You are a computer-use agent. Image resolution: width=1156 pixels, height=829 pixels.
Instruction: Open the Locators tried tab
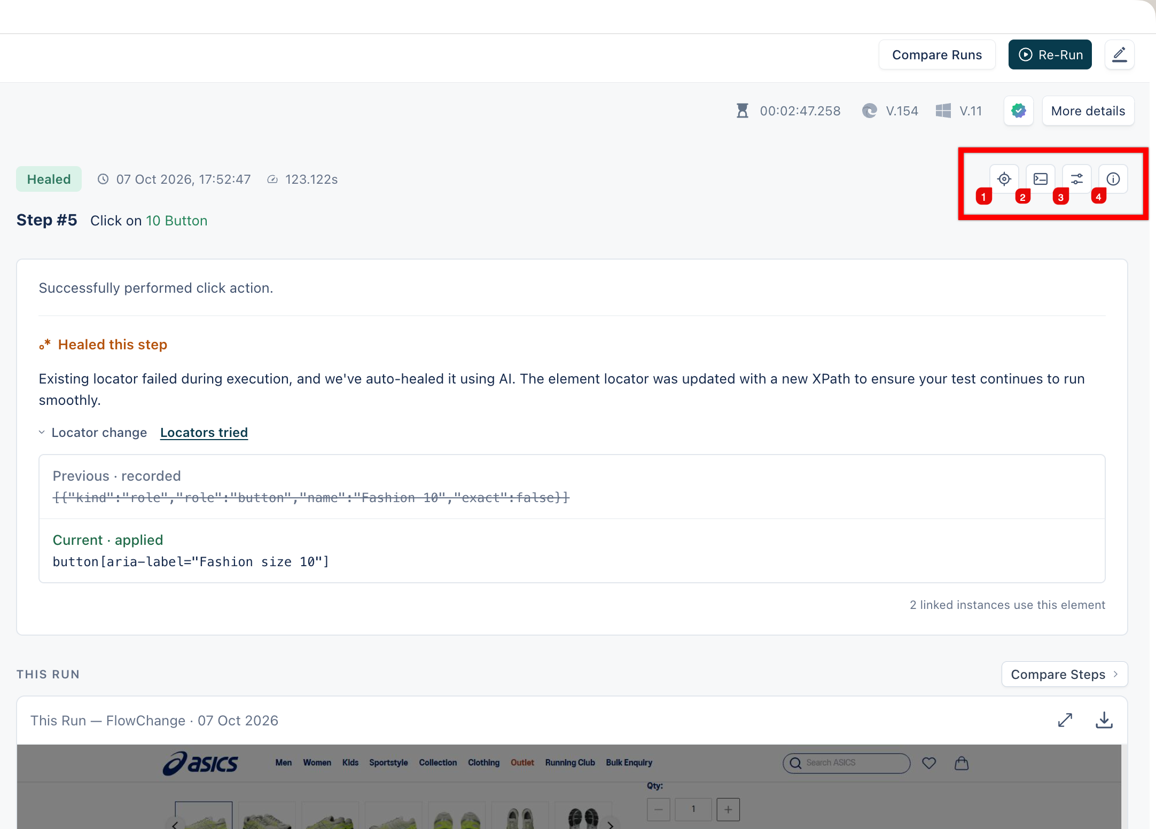pos(204,432)
